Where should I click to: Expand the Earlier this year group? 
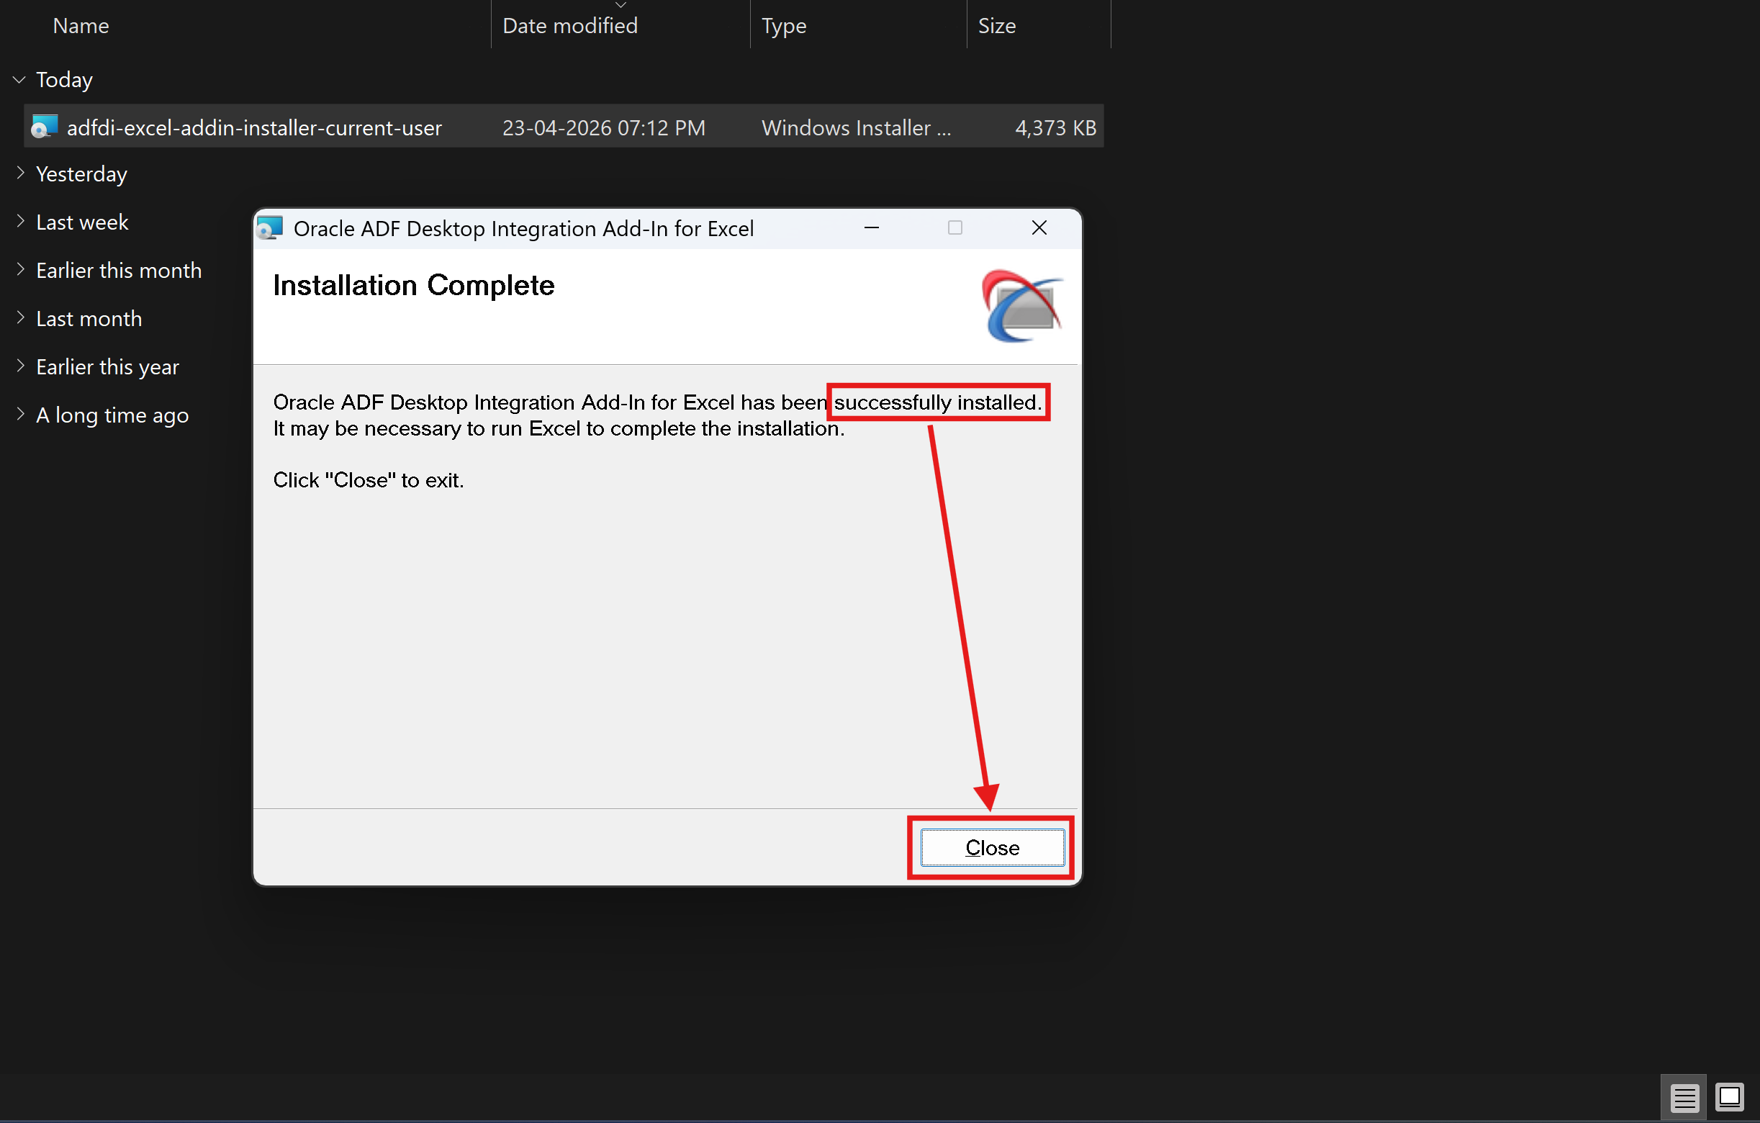[19, 366]
